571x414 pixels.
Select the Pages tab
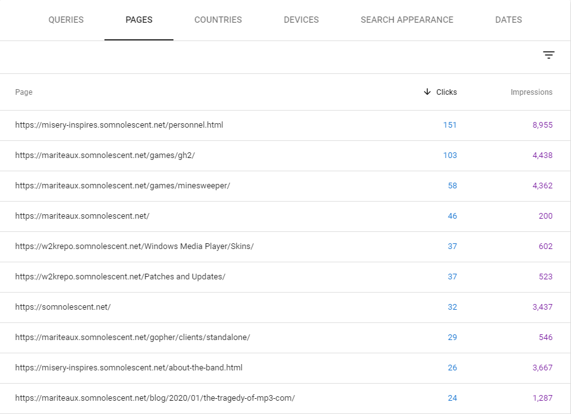[x=139, y=20]
